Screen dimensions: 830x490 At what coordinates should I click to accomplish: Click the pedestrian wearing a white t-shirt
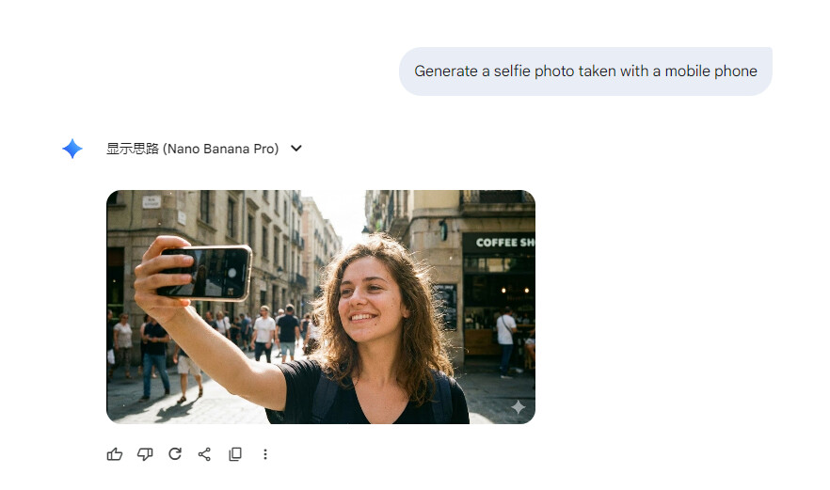click(x=263, y=333)
